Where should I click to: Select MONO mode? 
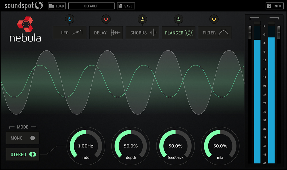coord(23,138)
